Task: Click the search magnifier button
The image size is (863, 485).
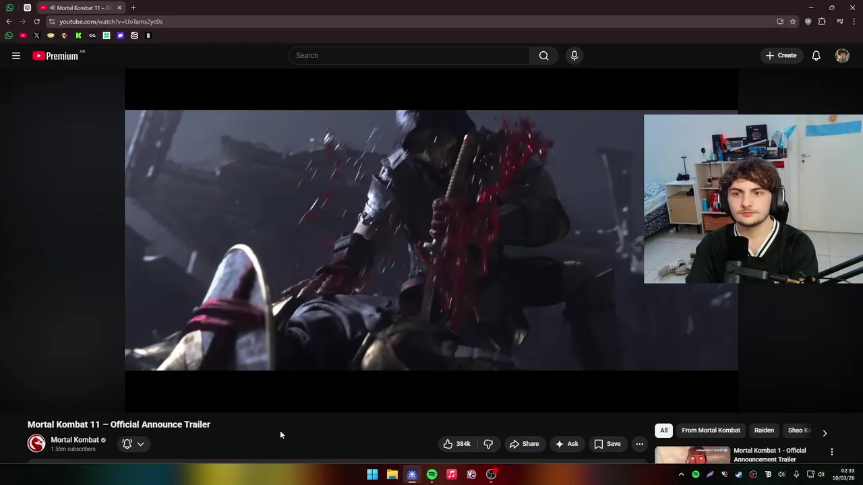Action: point(543,56)
